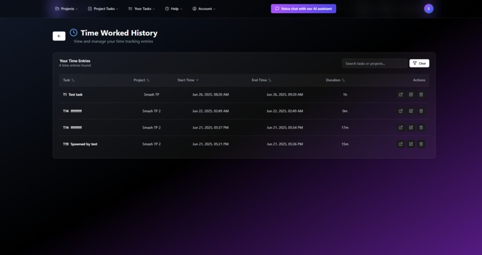Click the Actions column header
482x255 pixels.
[419, 80]
